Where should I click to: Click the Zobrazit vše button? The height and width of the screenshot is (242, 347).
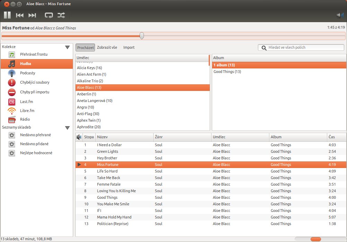pyautogui.click(x=107, y=47)
